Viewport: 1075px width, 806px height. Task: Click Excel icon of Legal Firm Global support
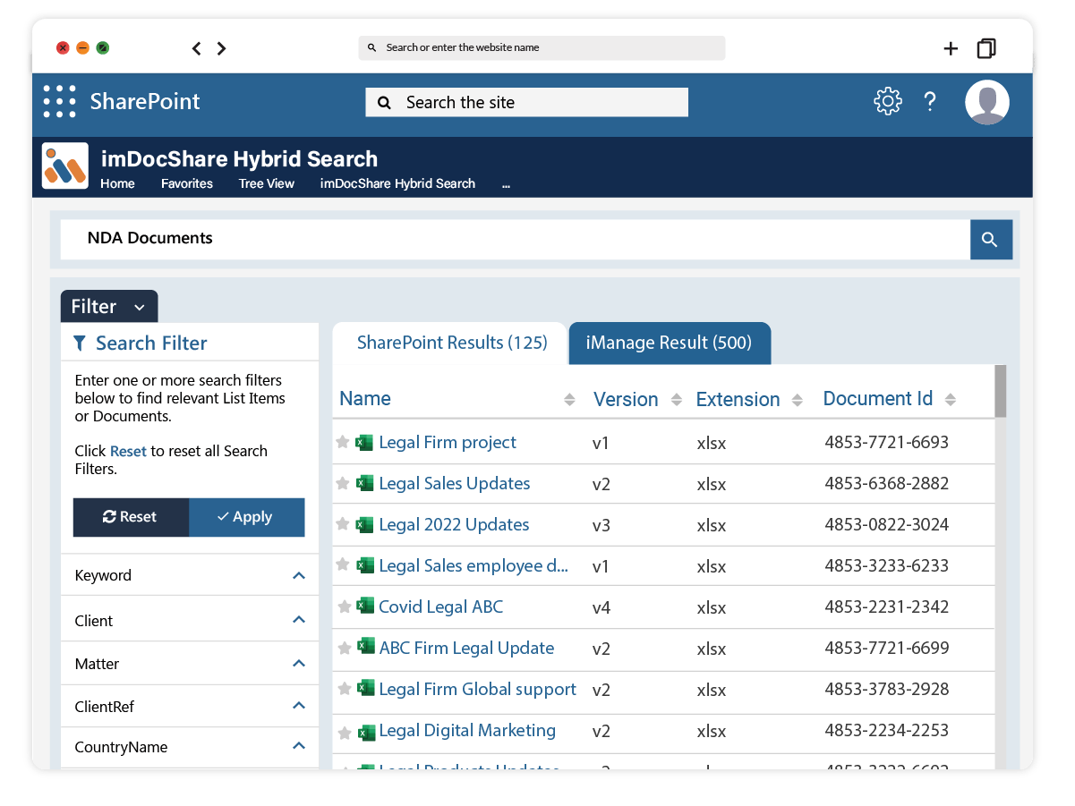(x=365, y=688)
